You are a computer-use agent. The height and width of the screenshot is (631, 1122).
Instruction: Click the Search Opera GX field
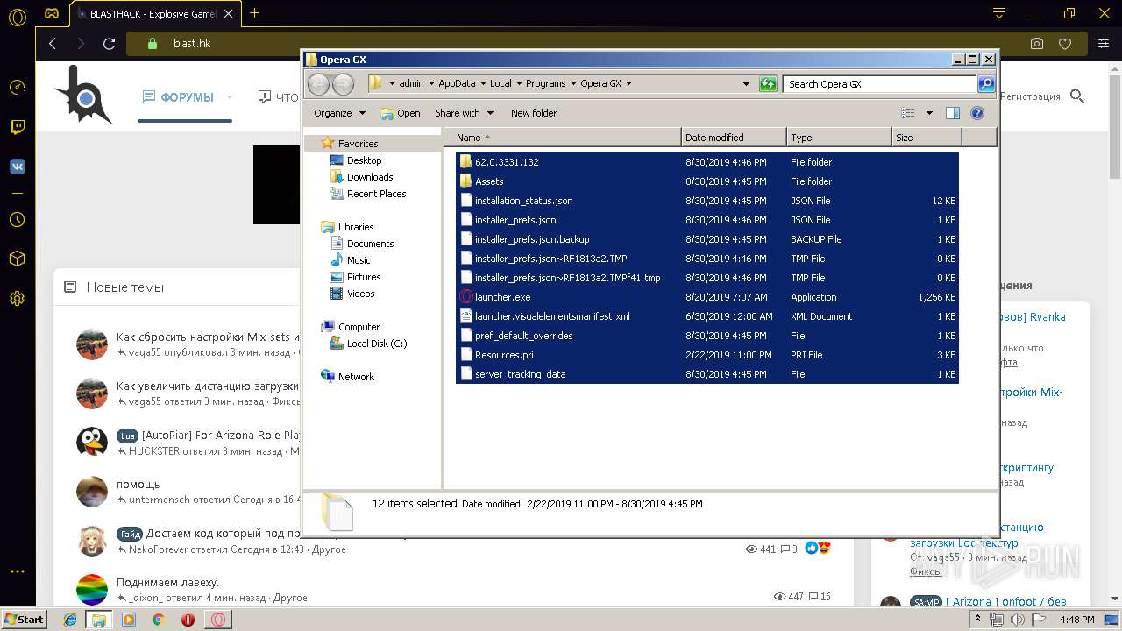(x=879, y=84)
